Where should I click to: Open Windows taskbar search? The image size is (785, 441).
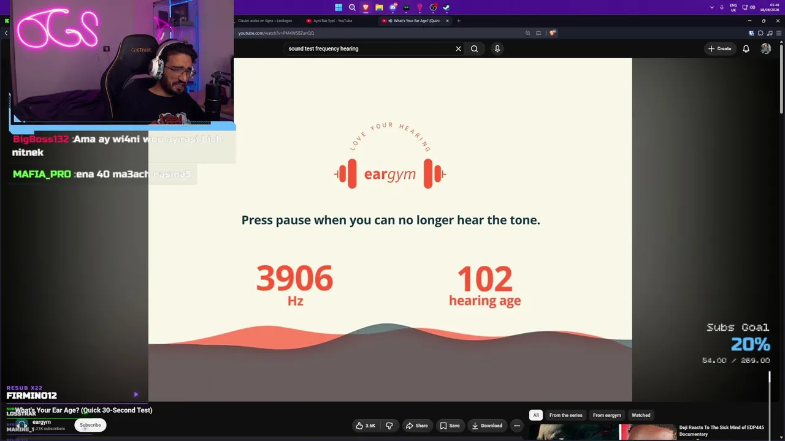point(352,7)
